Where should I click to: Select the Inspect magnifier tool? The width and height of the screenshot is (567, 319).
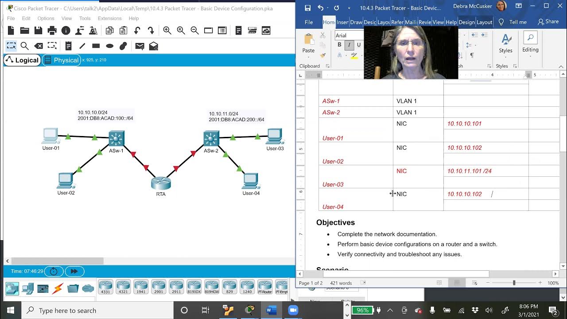tap(25, 46)
